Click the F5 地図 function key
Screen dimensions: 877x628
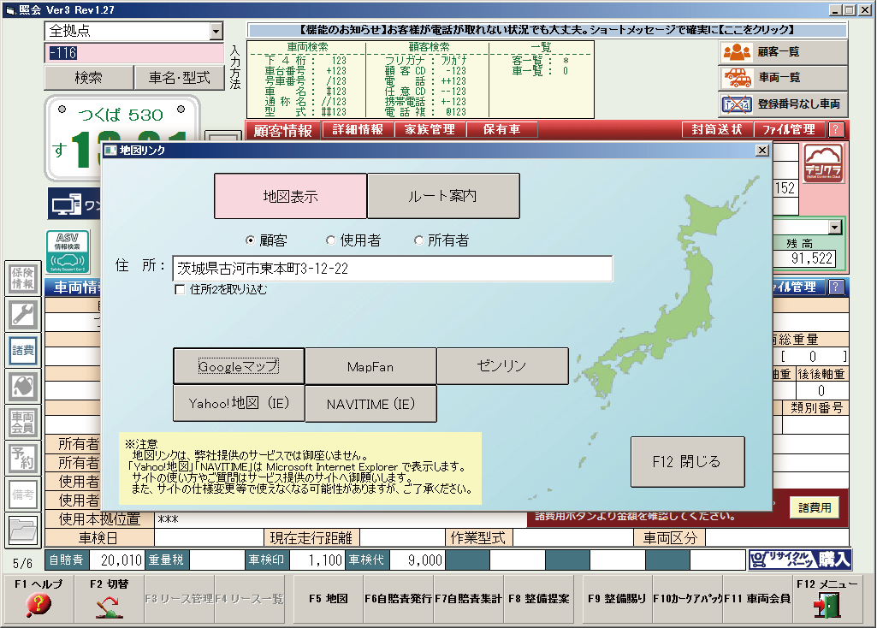[329, 599]
